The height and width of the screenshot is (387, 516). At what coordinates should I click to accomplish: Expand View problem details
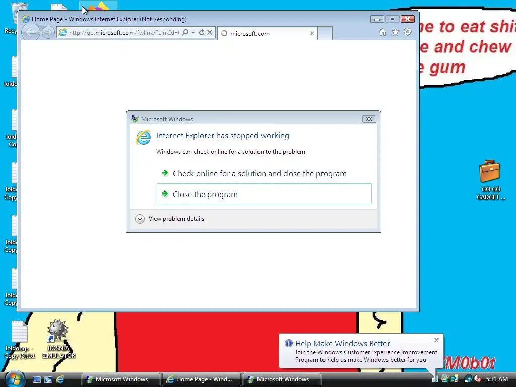(169, 219)
